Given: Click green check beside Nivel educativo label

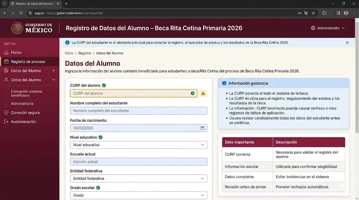Looking at the screenshot, I should [x=101, y=137].
